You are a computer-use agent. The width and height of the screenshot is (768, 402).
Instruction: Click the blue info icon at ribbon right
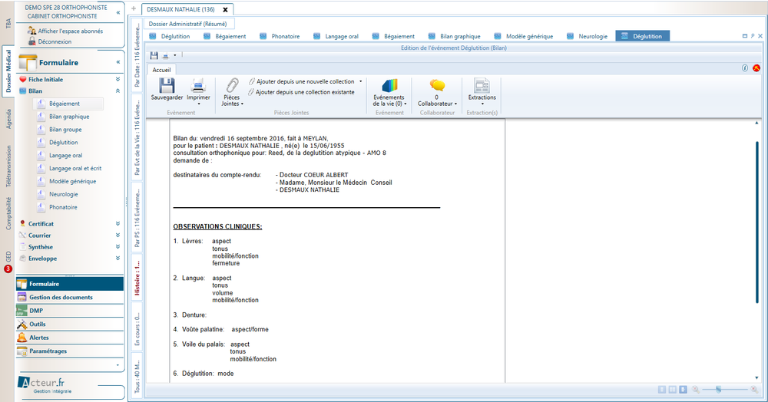coord(745,68)
